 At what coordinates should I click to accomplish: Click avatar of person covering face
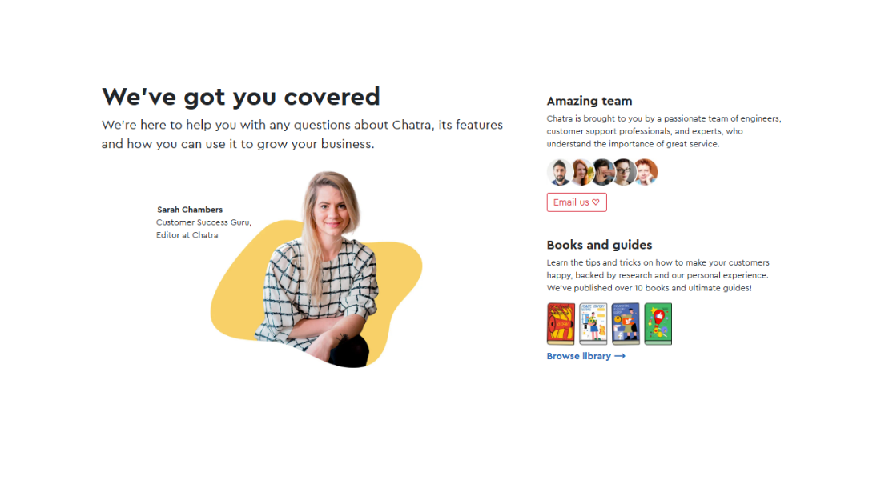(603, 172)
